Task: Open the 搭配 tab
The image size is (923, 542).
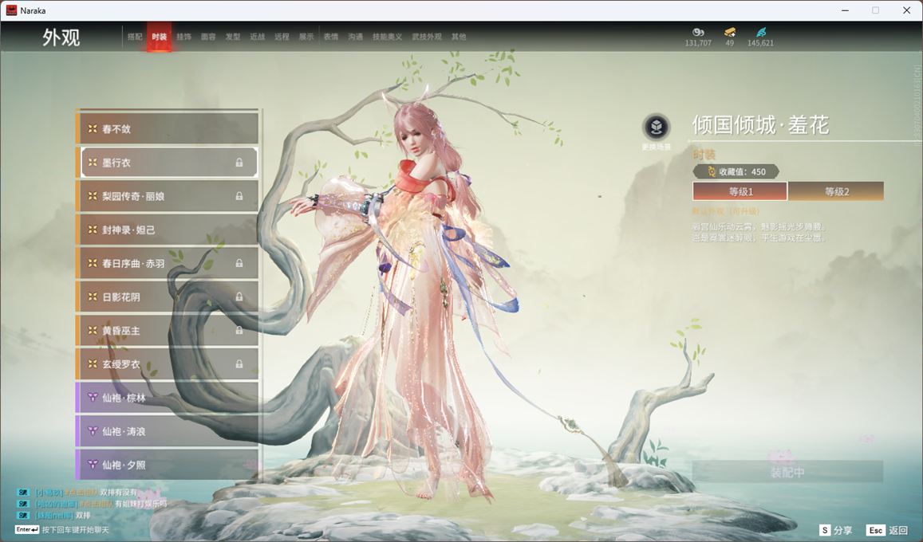Action: [135, 37]
